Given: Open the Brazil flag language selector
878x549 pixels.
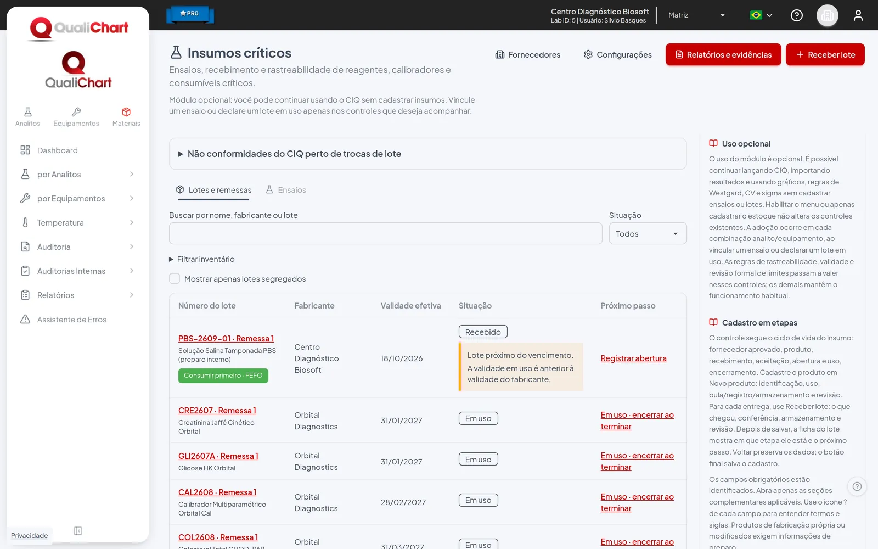Looking at the screenshot, I should 762,15.
